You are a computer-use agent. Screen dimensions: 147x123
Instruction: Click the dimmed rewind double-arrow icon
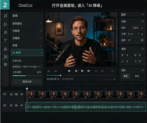56,71
